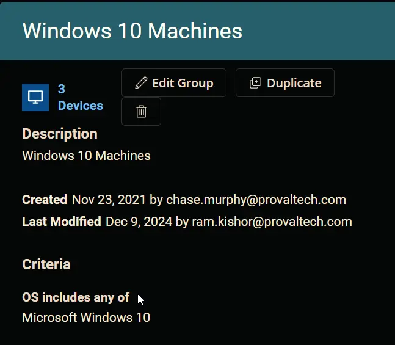395x345 pixels.
Task: Click the Edit Group button
Action: tap(174, 82)
